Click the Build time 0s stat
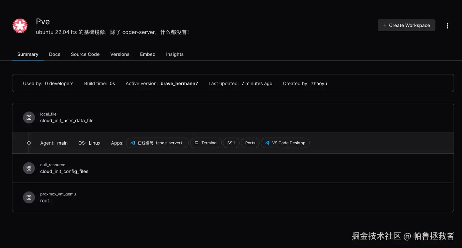Image resolution: width=462 pixels, height=248 pixels. pos(100,83)
